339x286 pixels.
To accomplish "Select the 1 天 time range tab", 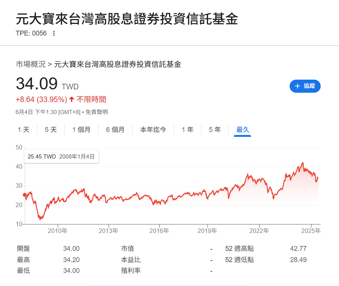I will (x=24, y=130).
